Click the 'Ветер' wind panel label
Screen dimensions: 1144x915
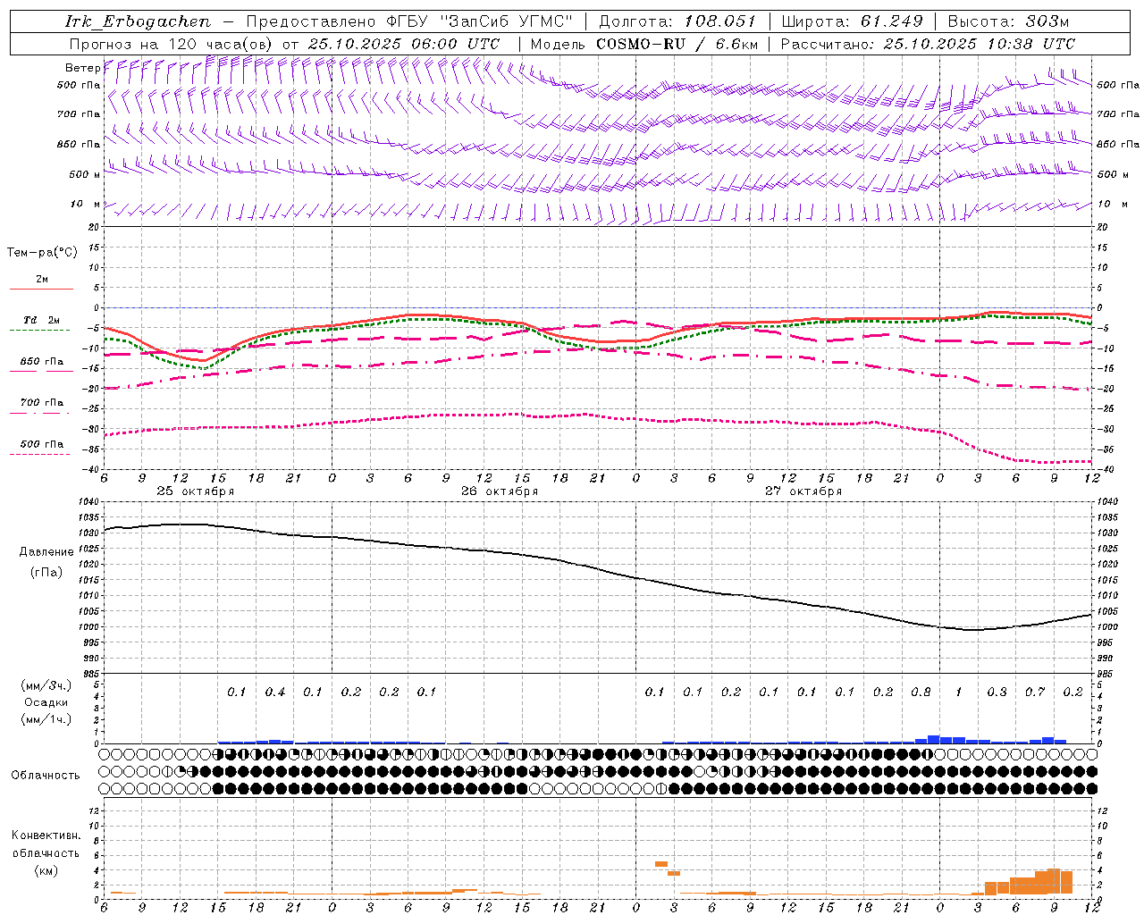pyautogui.click(x=82, y=68)
